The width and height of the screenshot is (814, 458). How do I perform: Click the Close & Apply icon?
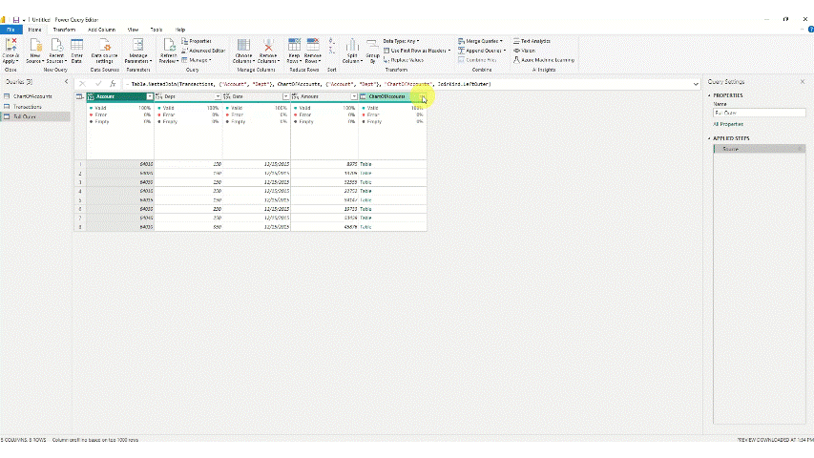click(x=10, y=46)
